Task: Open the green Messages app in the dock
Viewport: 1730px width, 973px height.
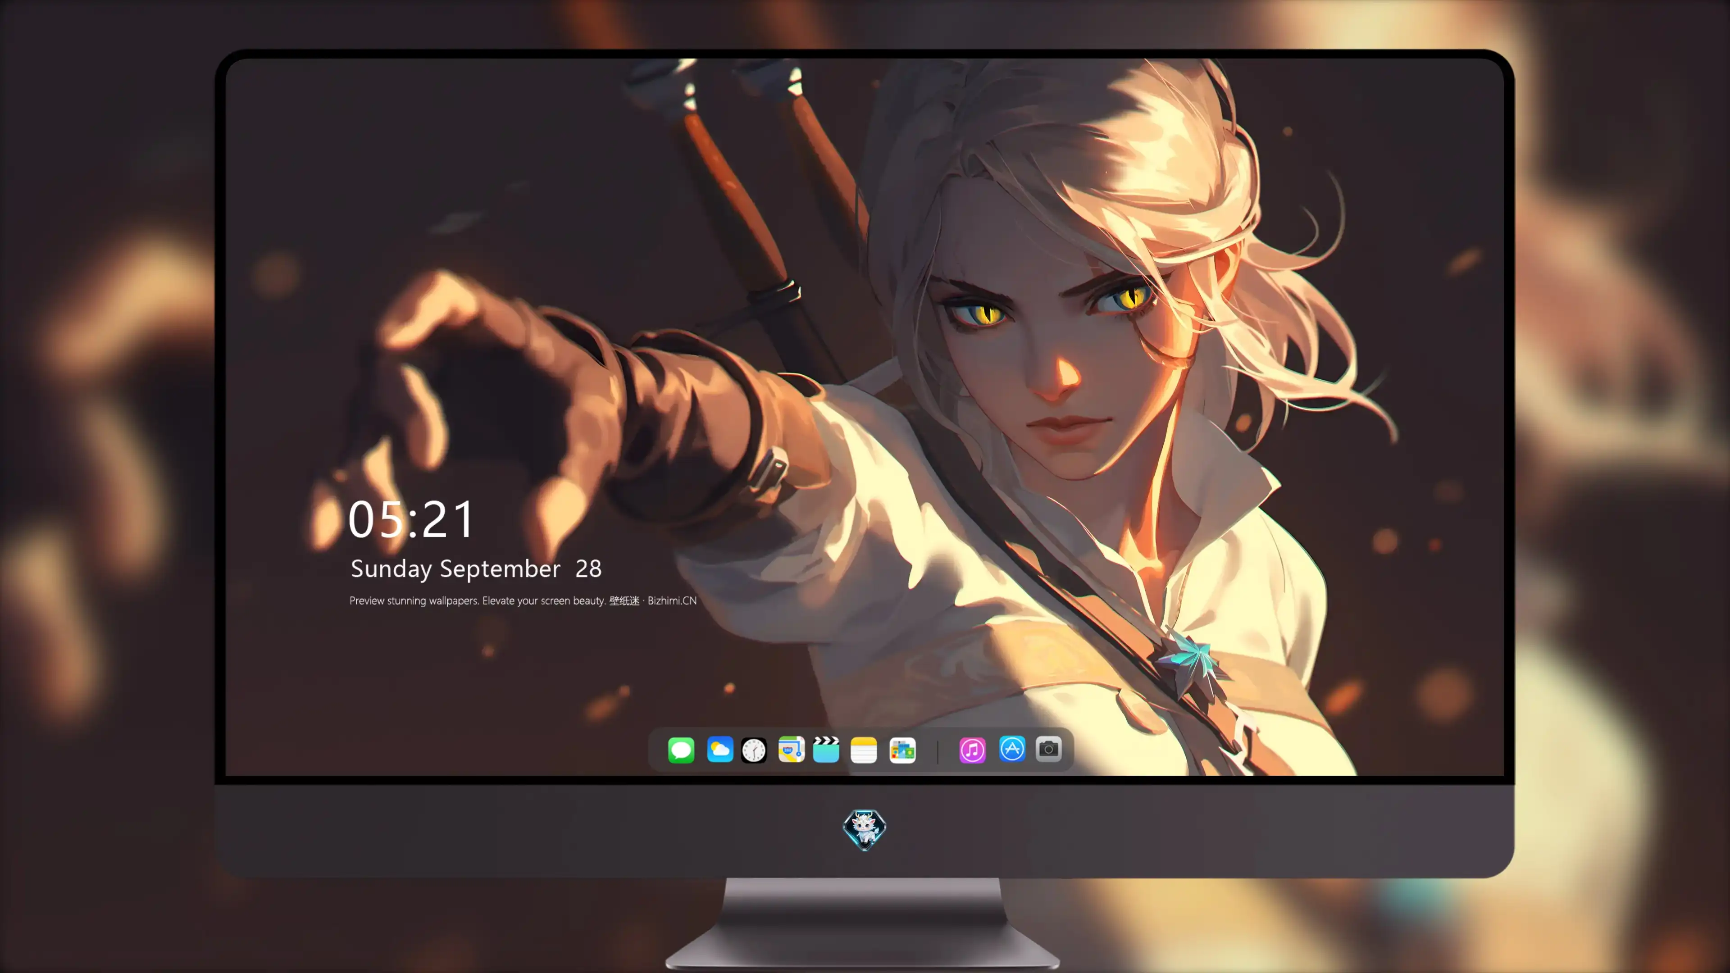Action: (681, 750)
